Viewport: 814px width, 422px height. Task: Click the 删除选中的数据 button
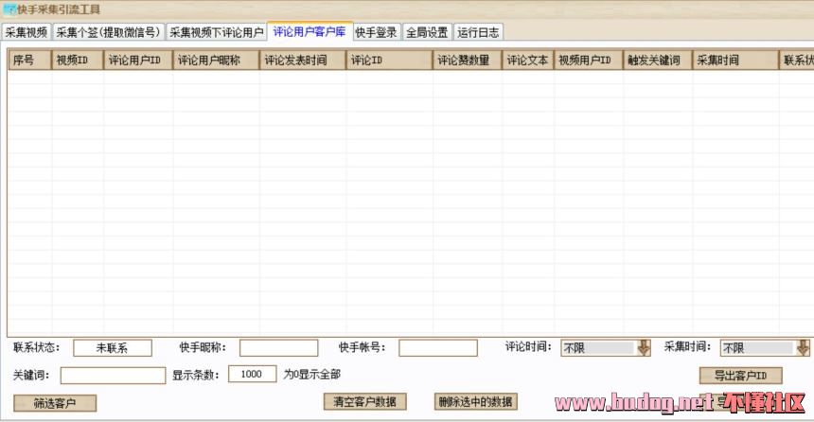pos(475,402)
